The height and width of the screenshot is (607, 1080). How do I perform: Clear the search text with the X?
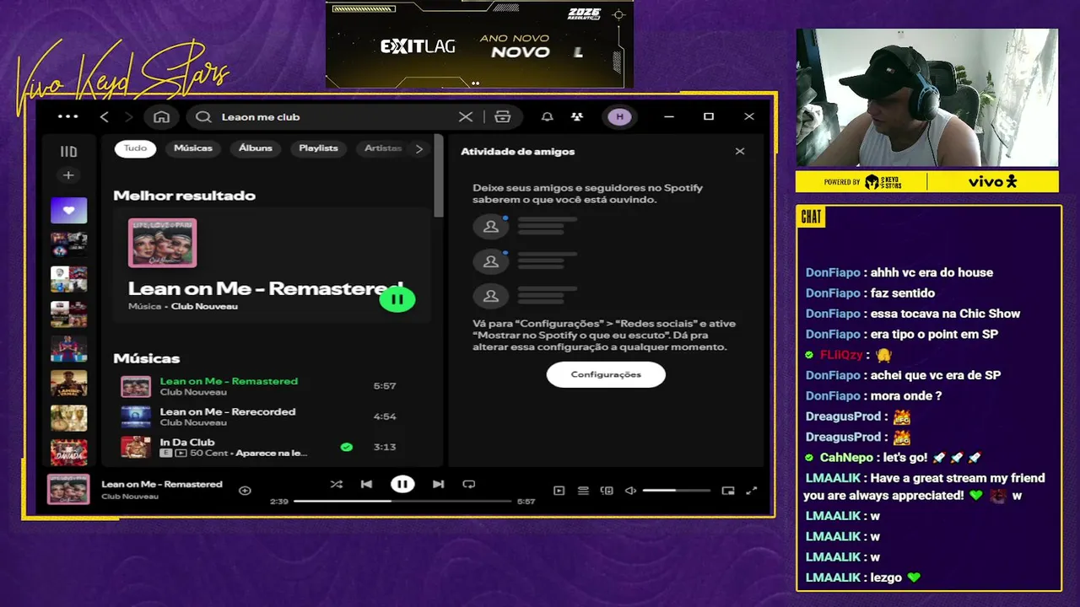pos(466,116)
